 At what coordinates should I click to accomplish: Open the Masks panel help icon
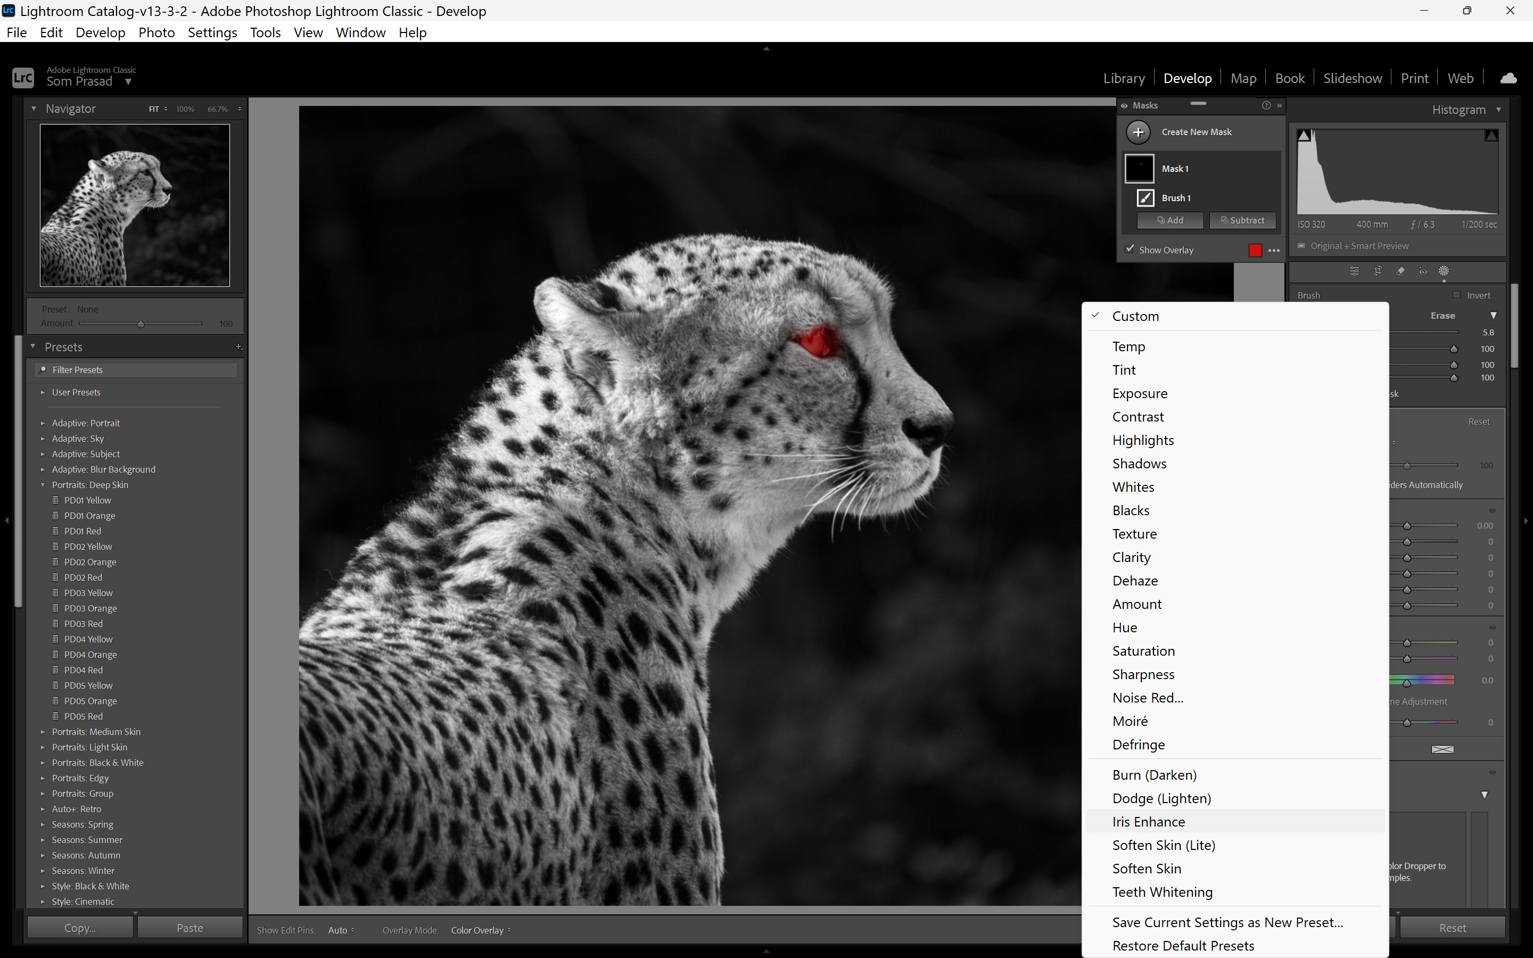coord(1266,105)
